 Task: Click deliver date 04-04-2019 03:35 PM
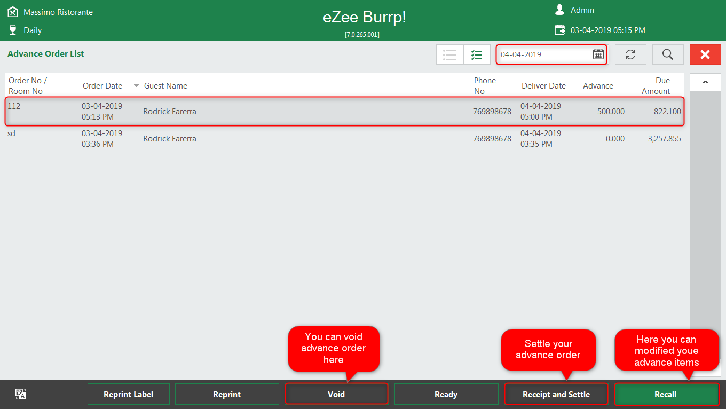(541, 139)
